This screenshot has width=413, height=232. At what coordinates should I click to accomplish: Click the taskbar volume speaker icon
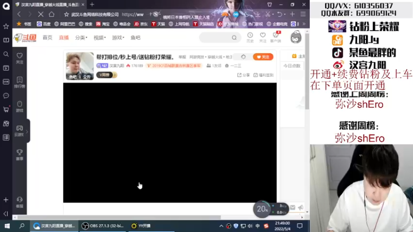click(250, 226)
